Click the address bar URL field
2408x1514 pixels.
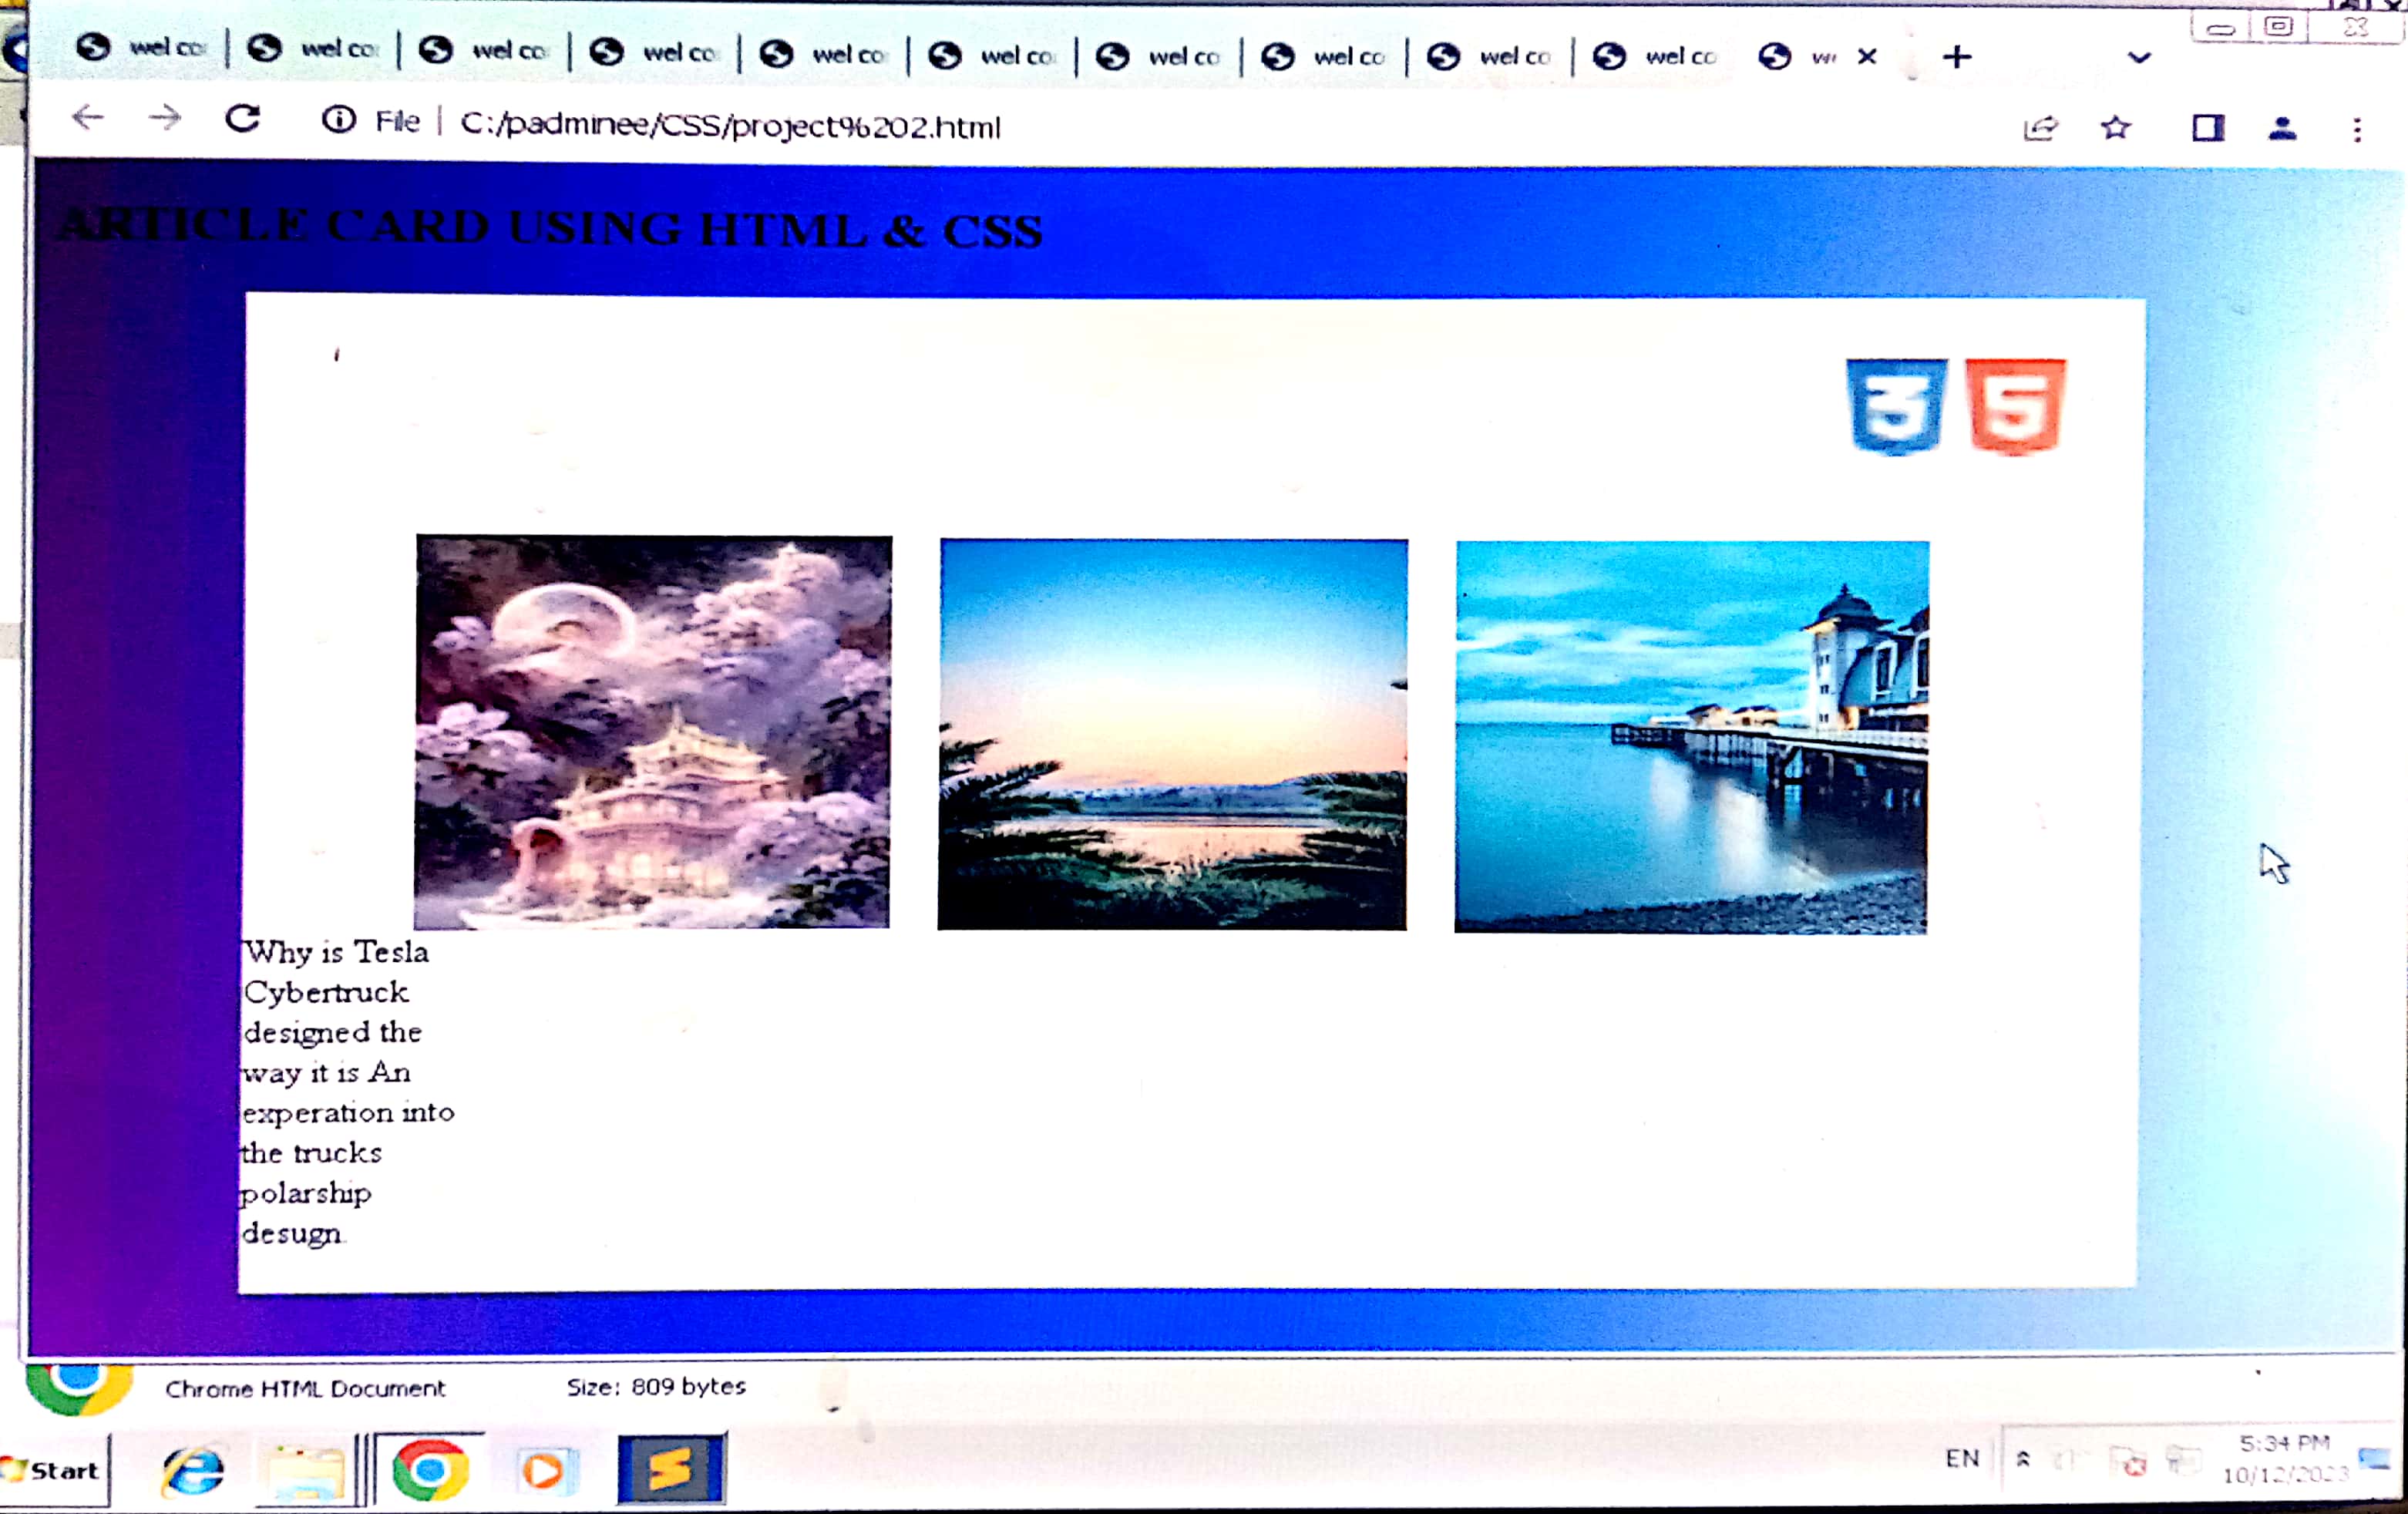(x=730, y=126)
